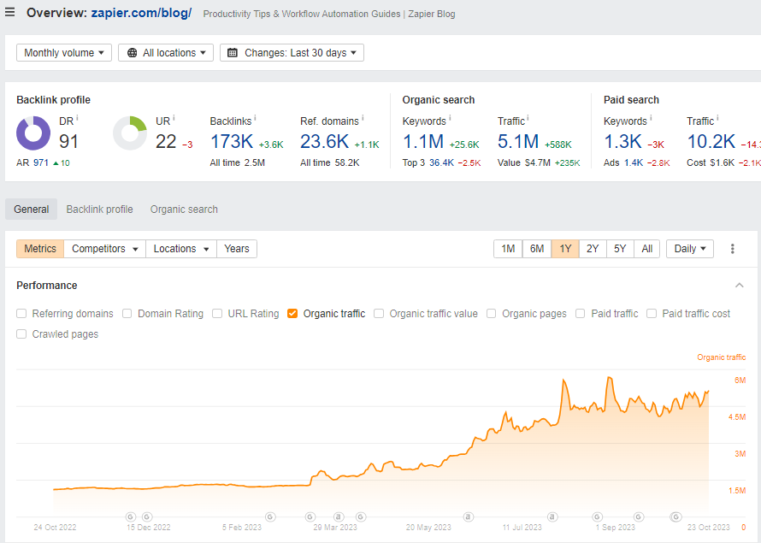Click info icon beside Paid search Keywords

point(651,117)
